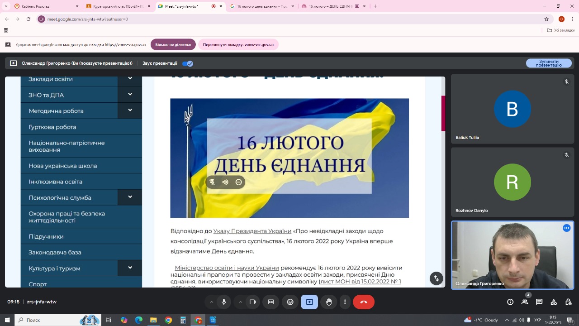
Task: Click the red leave call button
Action: point(364,302)
